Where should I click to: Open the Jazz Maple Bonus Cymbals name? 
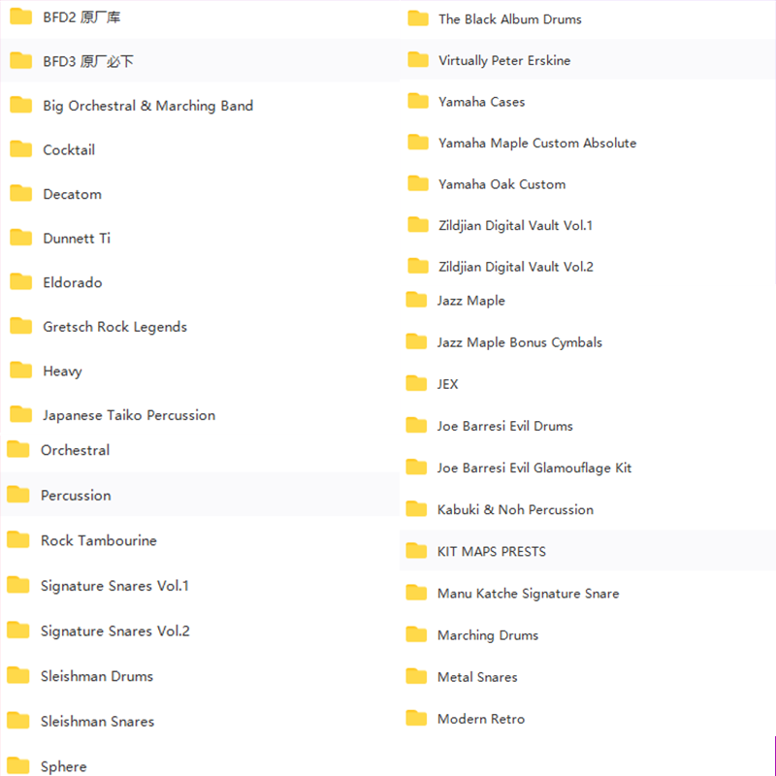point(520,342)
